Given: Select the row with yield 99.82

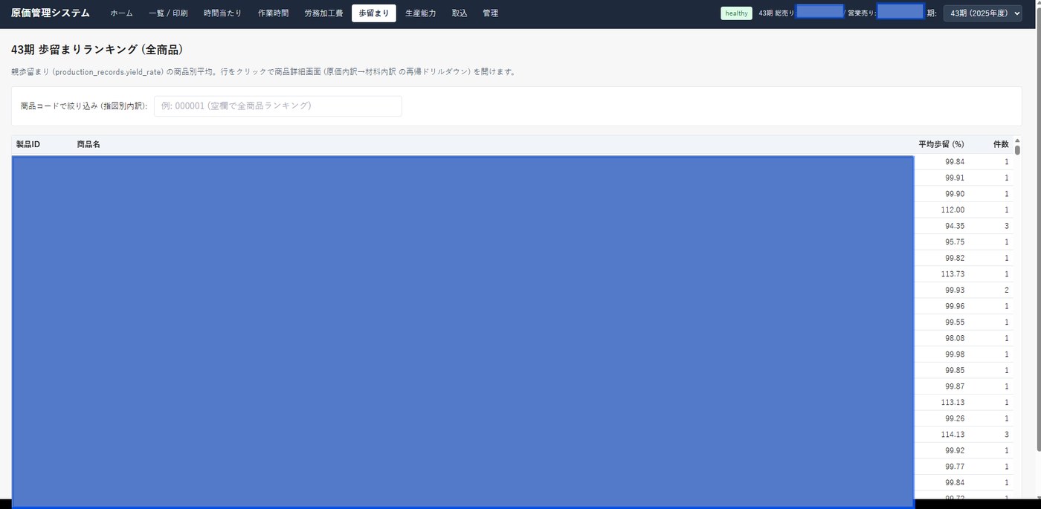Looking at the screenshot, I should coord(512,258).
